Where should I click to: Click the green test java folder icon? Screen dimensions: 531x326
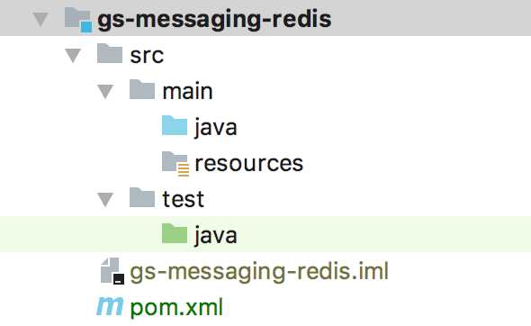[x=175, y=233]
